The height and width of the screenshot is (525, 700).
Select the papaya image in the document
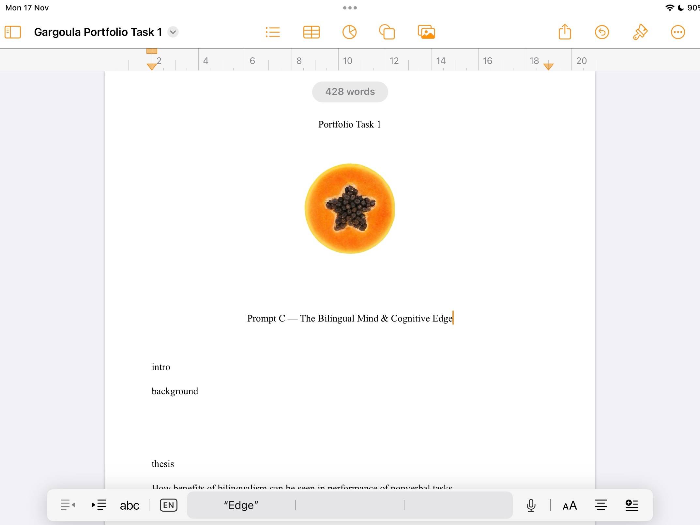(x=350, y=208)
